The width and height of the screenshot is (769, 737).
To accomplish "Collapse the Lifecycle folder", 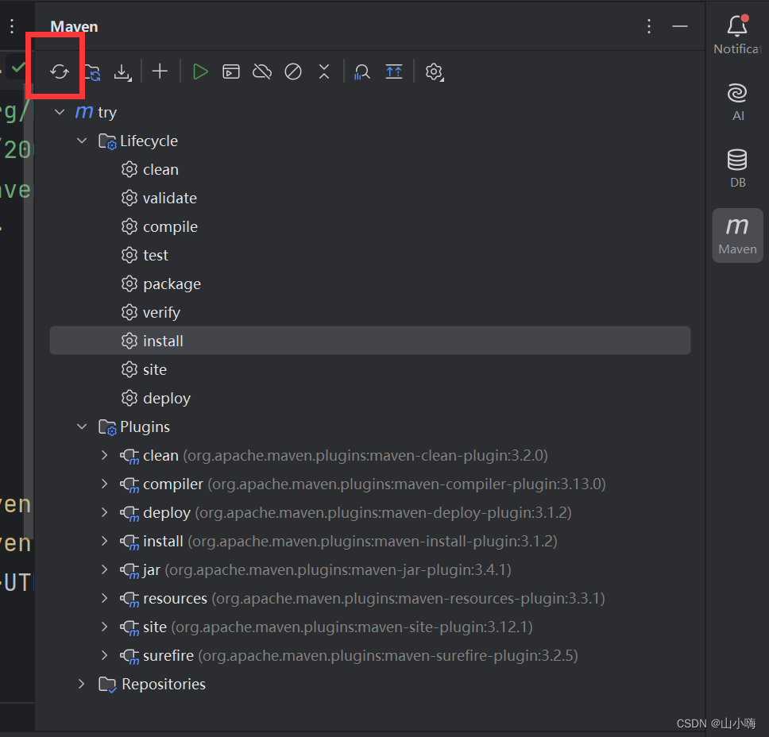I will (82, 141).
